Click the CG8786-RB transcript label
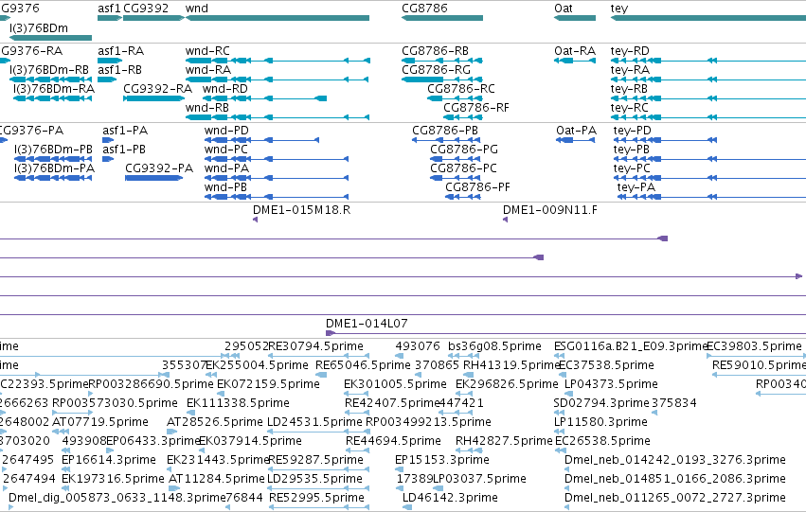The image size is (806, 512). [x=436, y=51]
